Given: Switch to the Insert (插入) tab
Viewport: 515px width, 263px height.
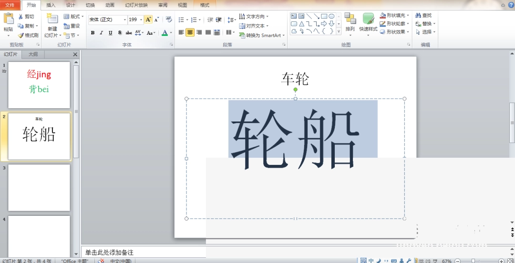Looking at the screenshot, I should click(x=51, y=5).
